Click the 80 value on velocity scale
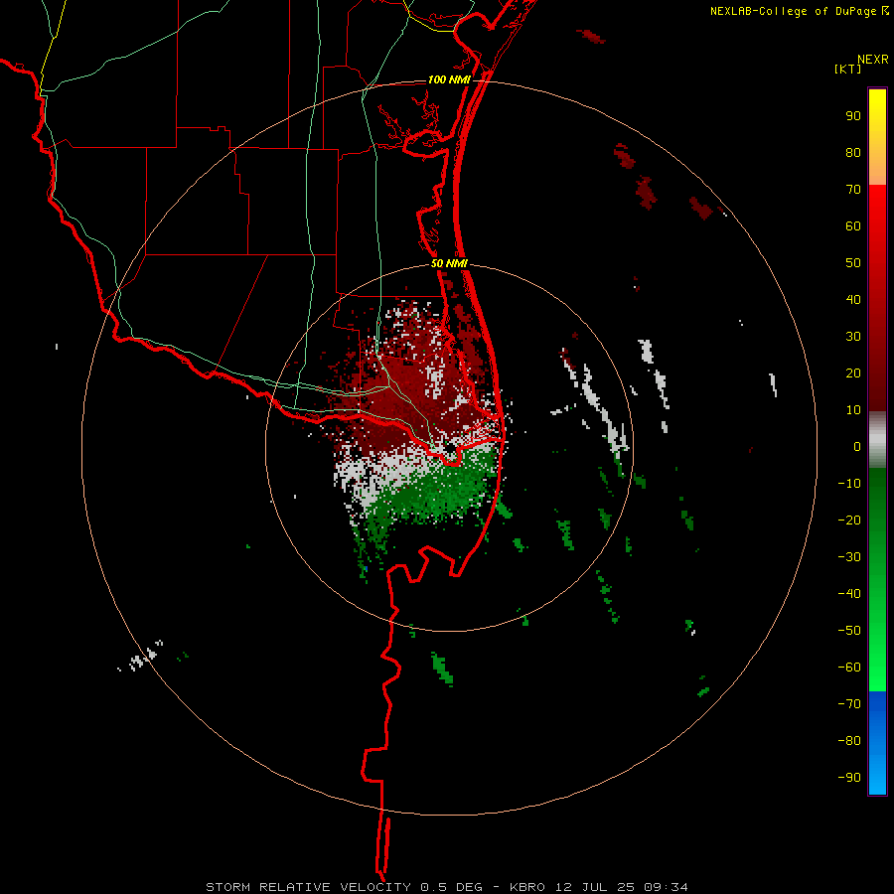The height and width of the screenshot is (894, 894). 853,152
